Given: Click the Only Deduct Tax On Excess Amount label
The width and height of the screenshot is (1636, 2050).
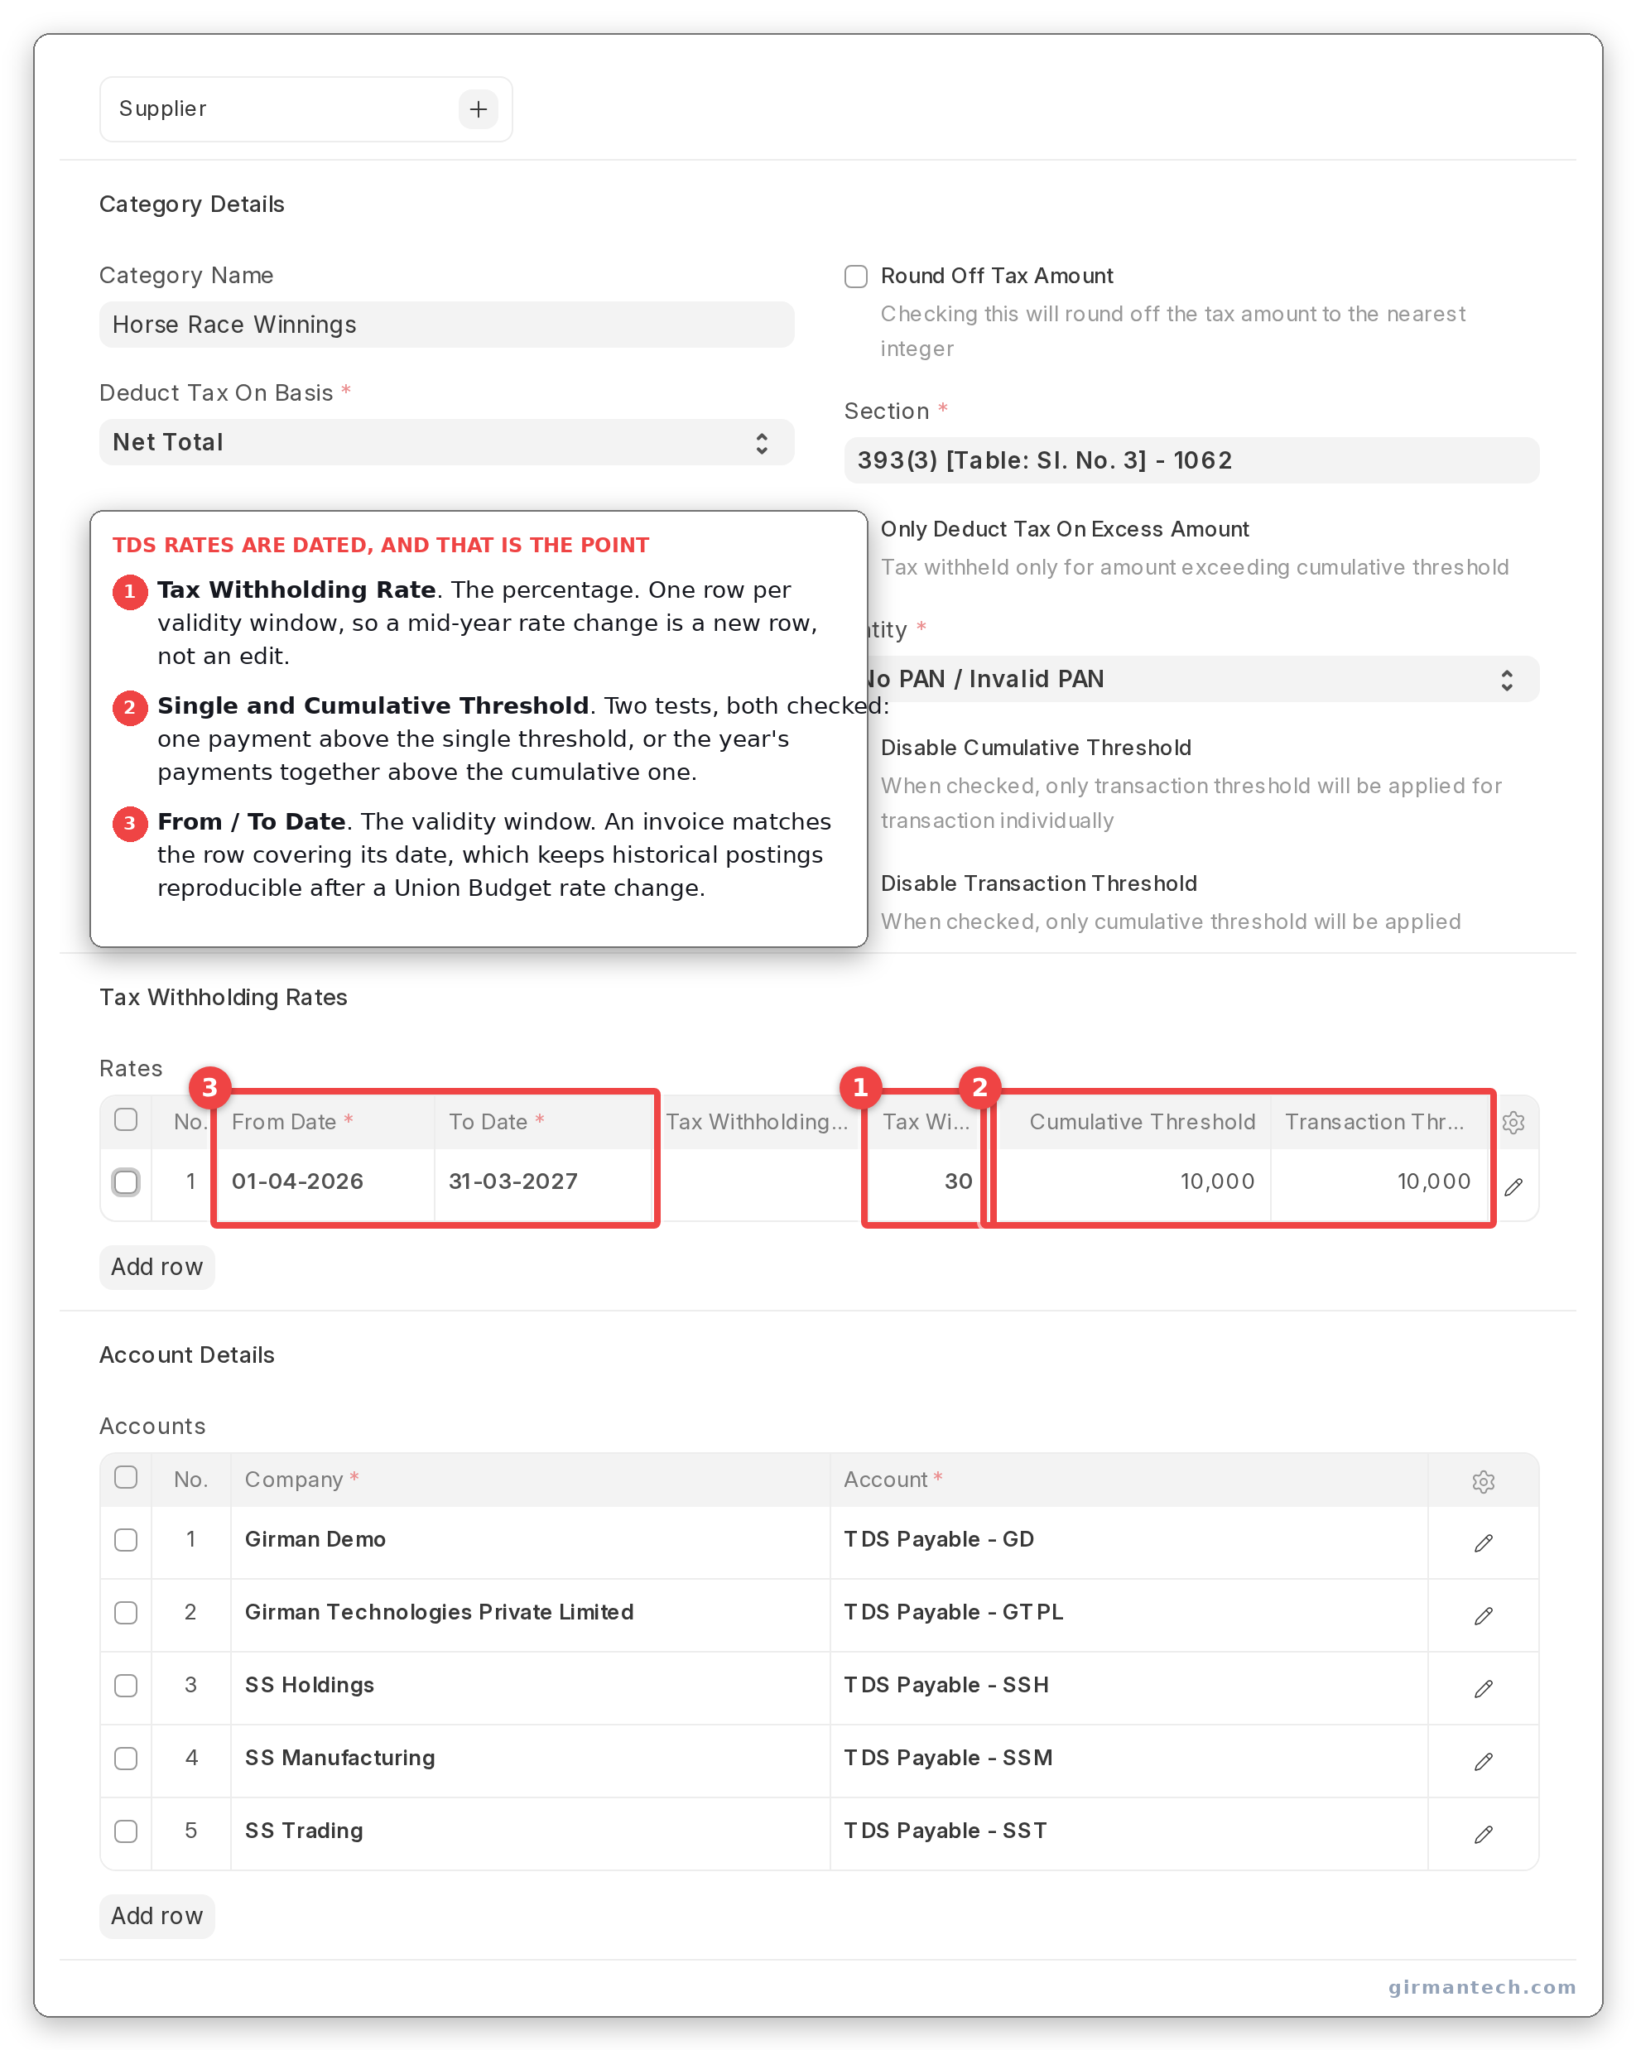Looking at the screenshot, I should click(x=1065, y=530).
